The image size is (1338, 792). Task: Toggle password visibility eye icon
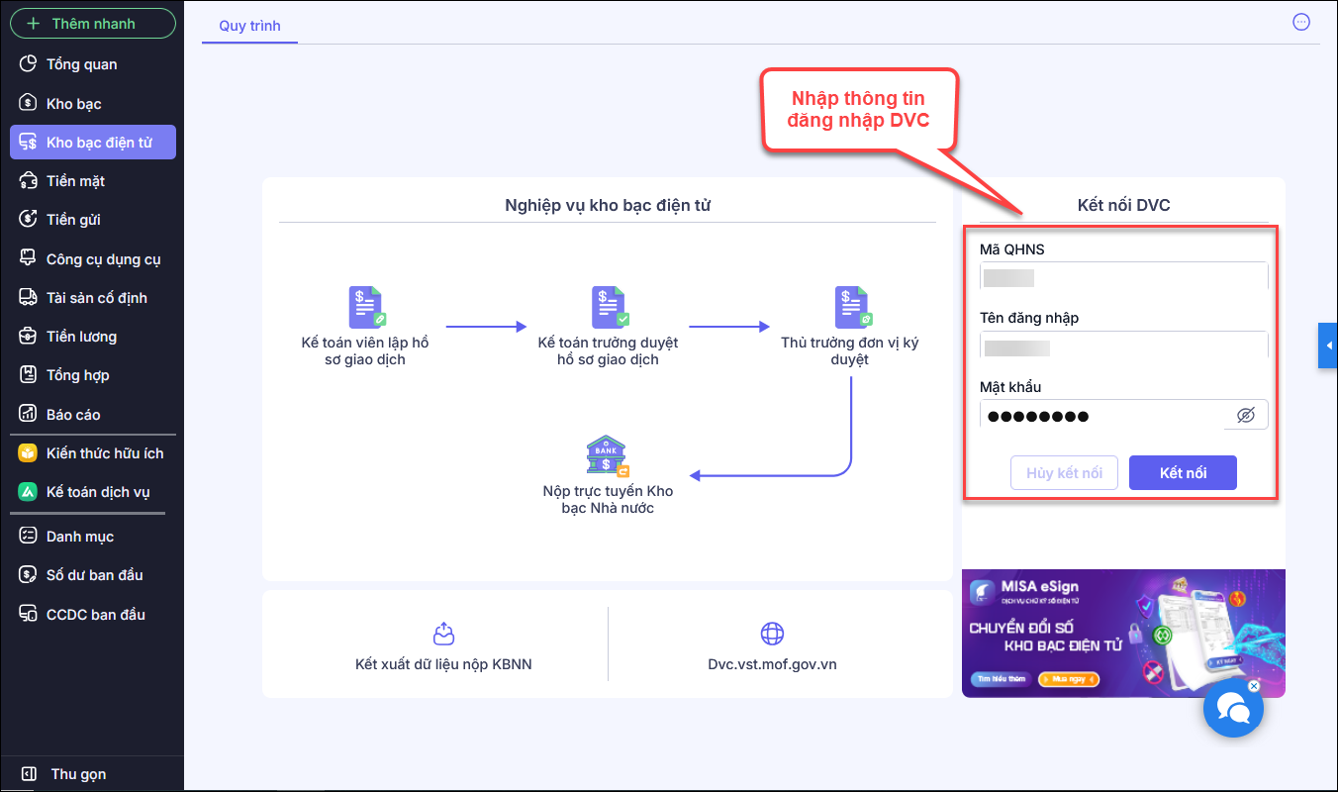1246,416
